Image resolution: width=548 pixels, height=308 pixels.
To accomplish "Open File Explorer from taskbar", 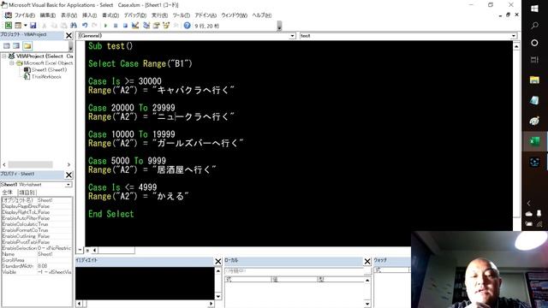I will point(534,80).
